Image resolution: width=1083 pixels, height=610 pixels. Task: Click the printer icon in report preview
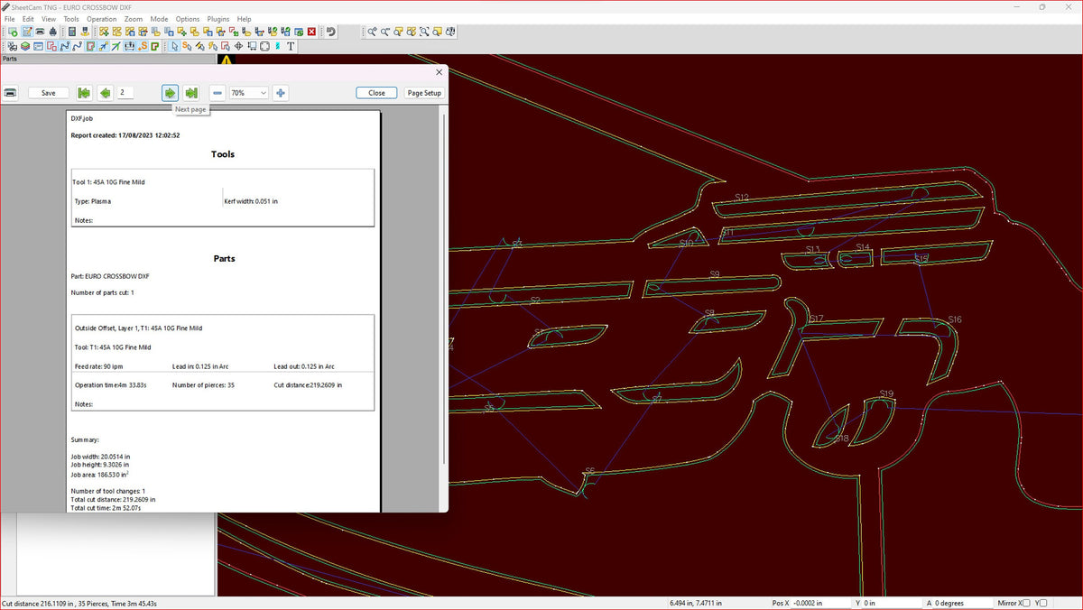click(x=11, y=93)
